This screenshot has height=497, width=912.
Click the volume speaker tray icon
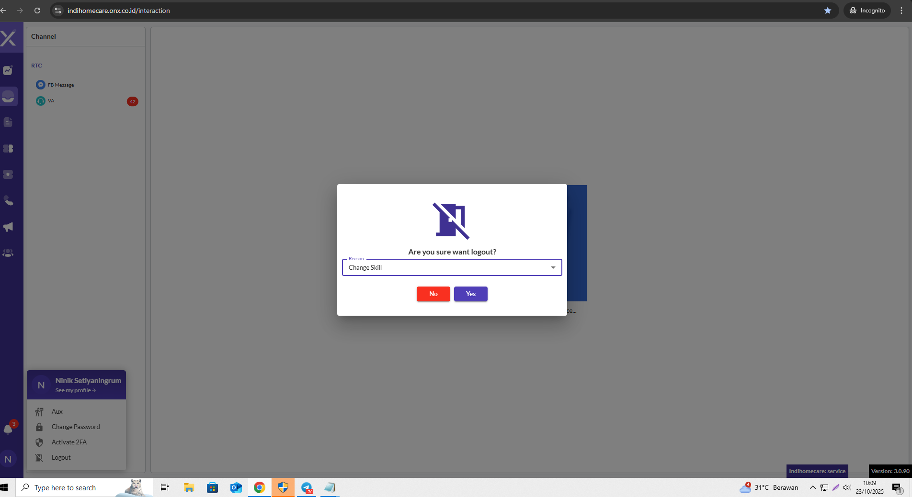point(847,487)
